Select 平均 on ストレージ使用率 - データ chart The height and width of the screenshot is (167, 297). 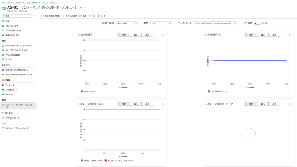tap(251, 104)
